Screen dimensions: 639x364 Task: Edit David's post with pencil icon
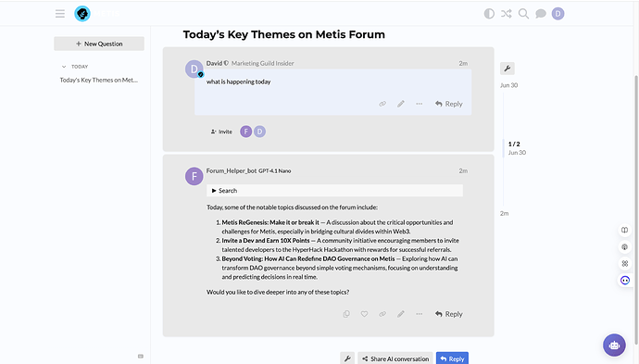point(401,104)
